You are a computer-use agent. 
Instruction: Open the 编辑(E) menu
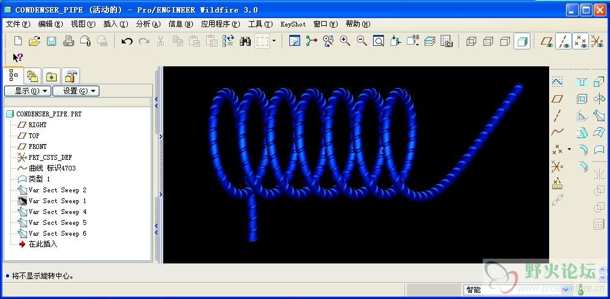(51, 24)
